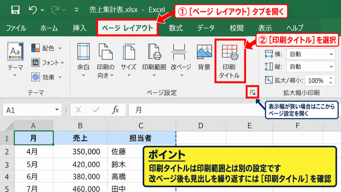This screenshot has height=192, width=341.
Task: Click the 拡大/縮小 100% stepper arrows
Action: click(x=331, y=81)
